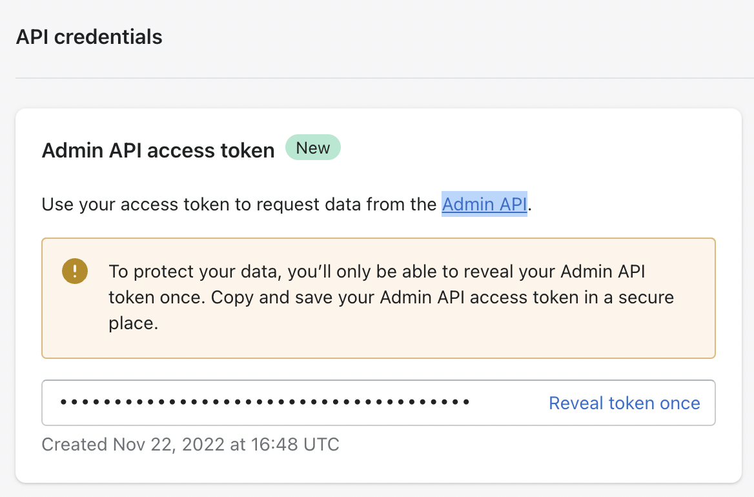Click the word 'token' in the card heading
The width and height of the screenshot is (754, 497).
click(248, 150)
